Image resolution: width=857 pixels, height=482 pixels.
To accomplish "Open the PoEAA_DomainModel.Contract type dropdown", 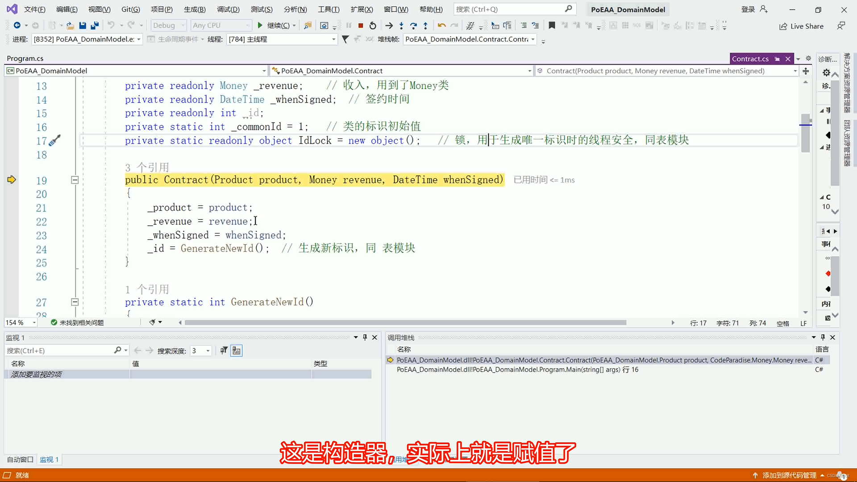I will (x=402, y=71).
